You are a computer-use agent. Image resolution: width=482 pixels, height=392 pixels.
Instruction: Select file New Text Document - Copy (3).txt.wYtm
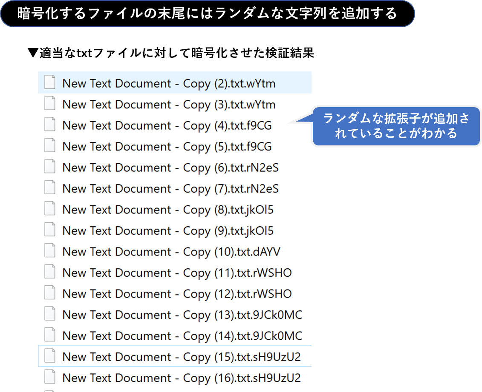coord(169,105)
